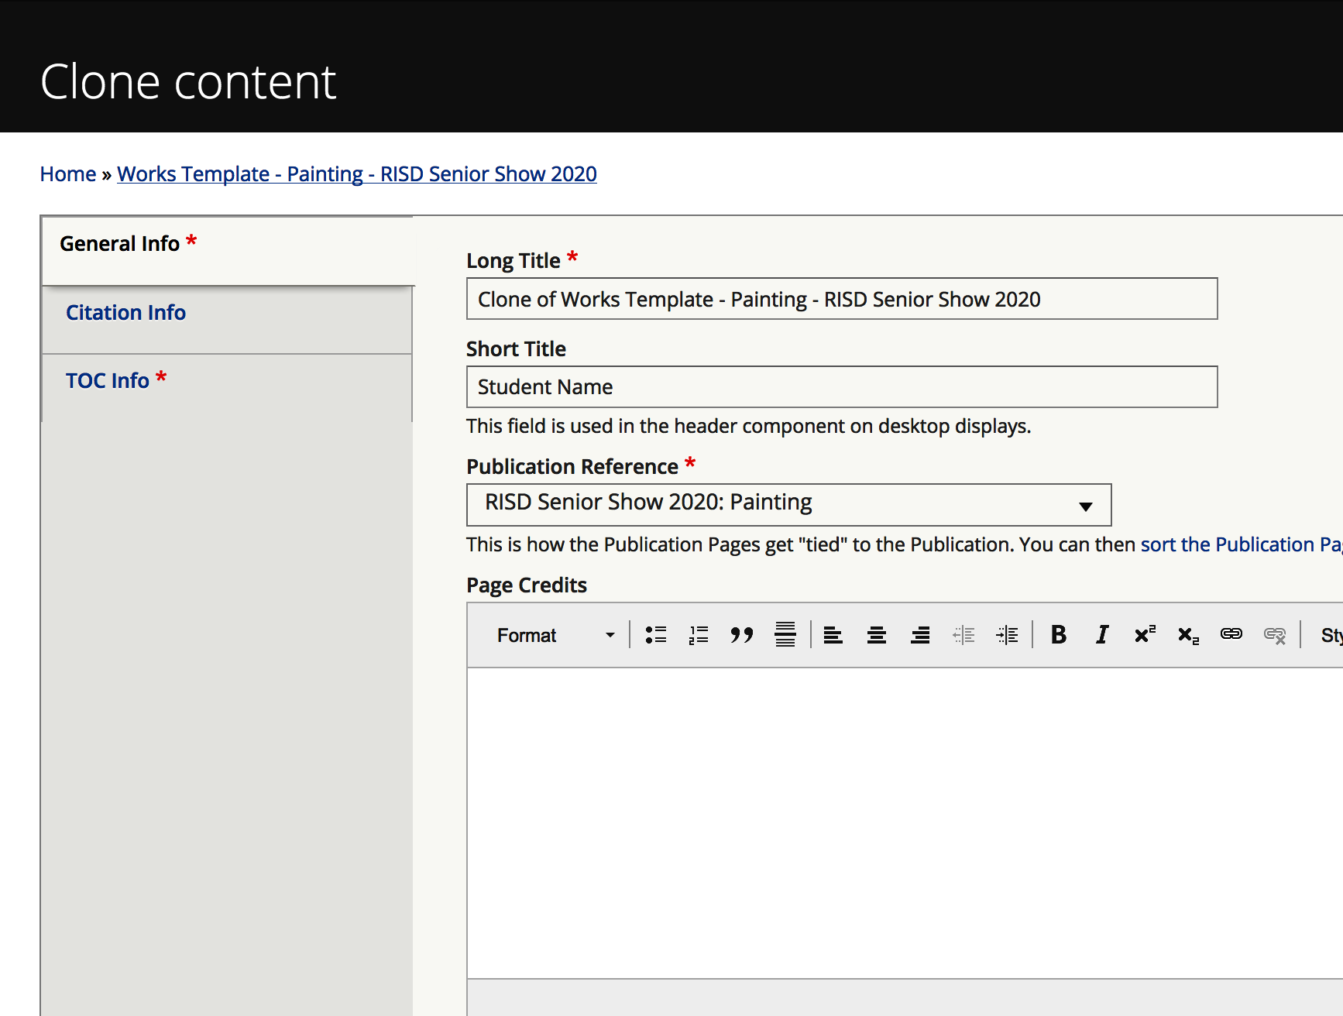Apply subscript formatting
The width and height of the screenshot is (1343, 1016).
point(1188,635)
